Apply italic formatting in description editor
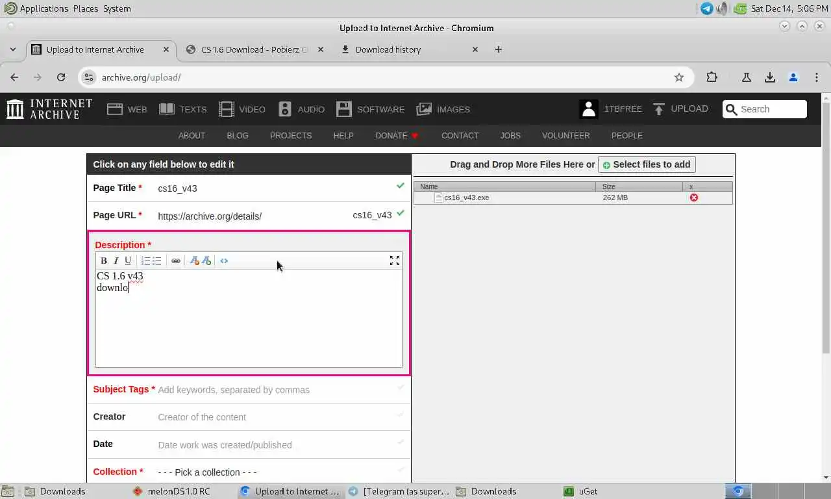The width and height of the screenshot is (831, 499). (x=116, y=261)
